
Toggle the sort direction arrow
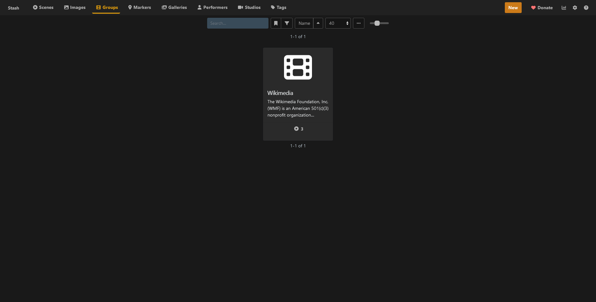point(318,23)
